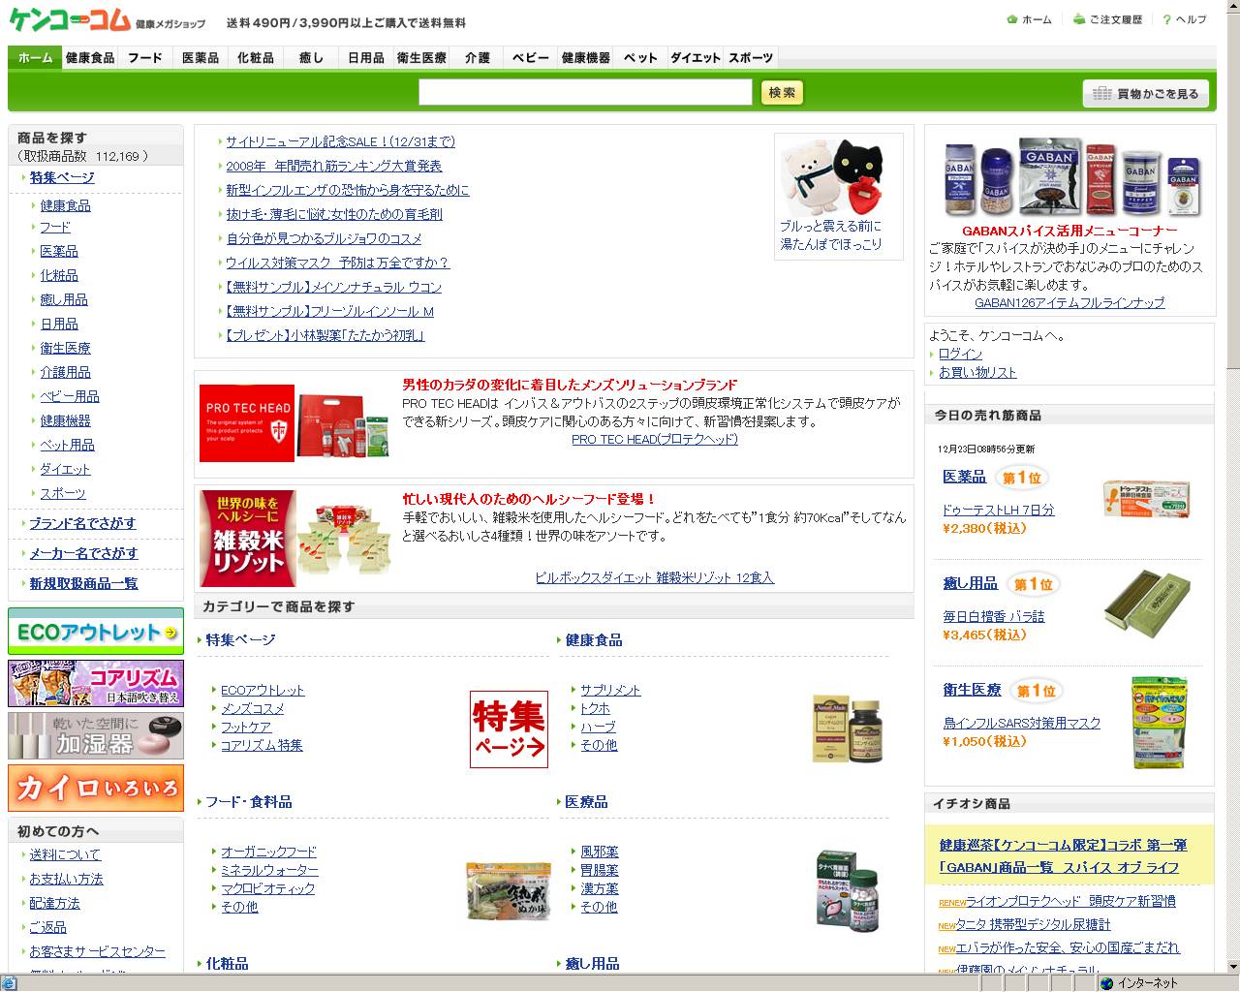This screenshot has height=992, width=1240.
Task: Switch to the 健康食品 tab
Action: point(90,58)
